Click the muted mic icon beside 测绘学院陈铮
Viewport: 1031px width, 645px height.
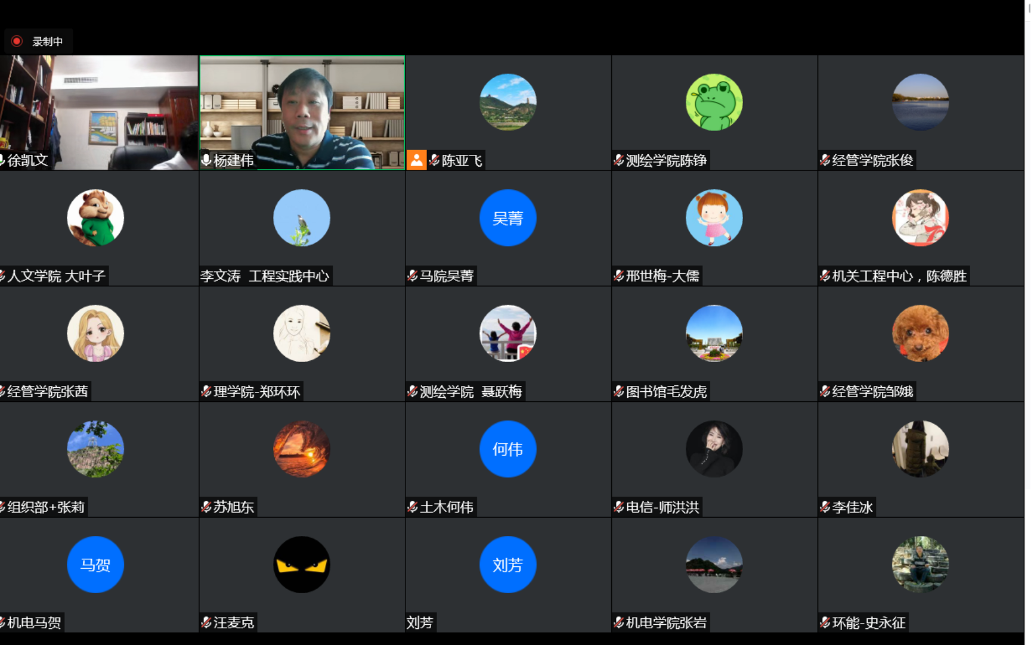tap(619, 160)
